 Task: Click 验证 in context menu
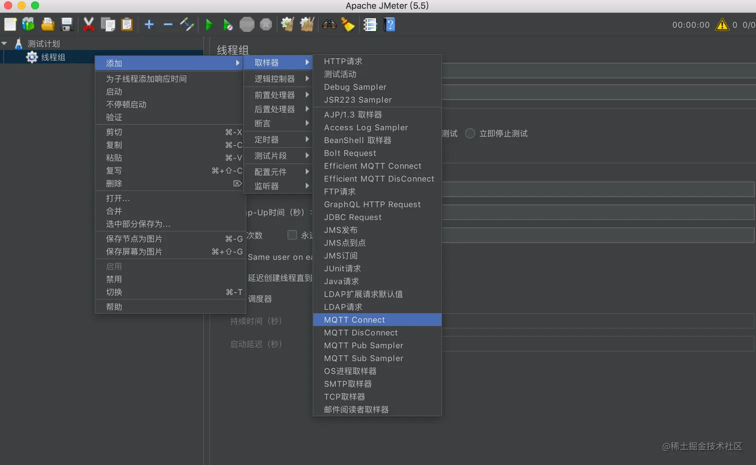click(169, 117)
